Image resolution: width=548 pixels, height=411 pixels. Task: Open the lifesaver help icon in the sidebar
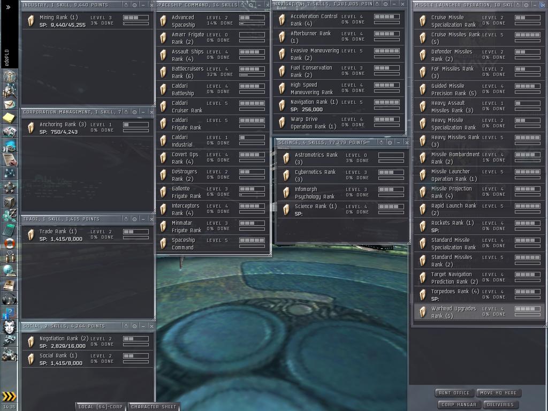10,243
